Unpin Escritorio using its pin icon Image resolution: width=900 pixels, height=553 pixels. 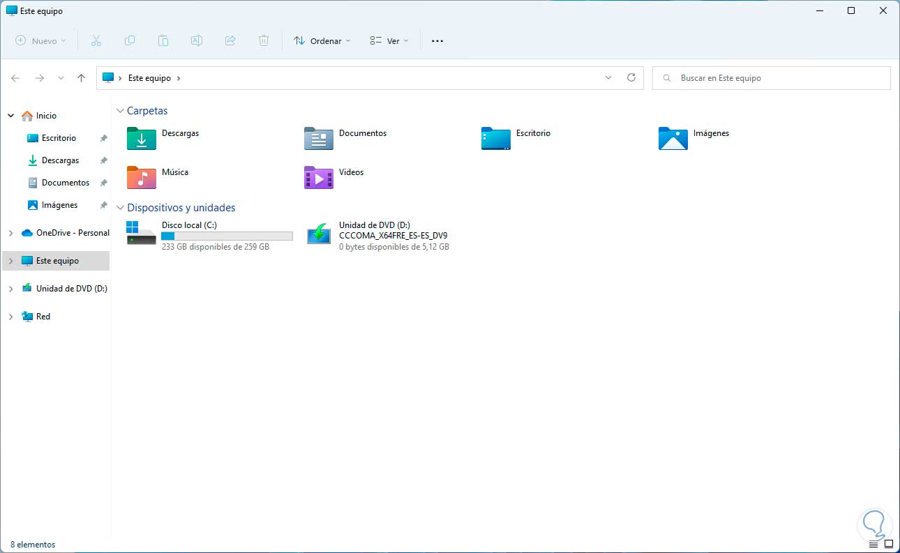(103, 138)
